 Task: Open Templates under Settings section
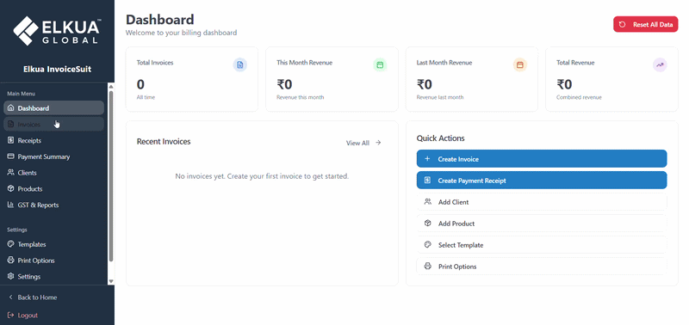point(53,244)
